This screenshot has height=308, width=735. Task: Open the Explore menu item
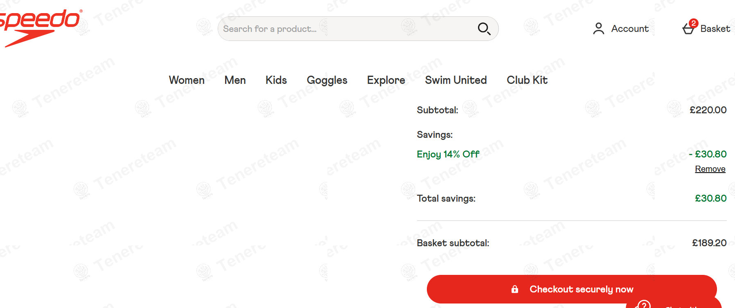click(x=386, y=80)
